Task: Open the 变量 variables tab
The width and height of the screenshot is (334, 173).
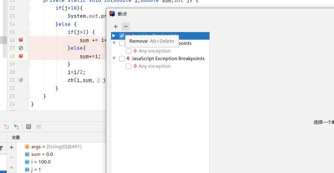Action: 16,137
